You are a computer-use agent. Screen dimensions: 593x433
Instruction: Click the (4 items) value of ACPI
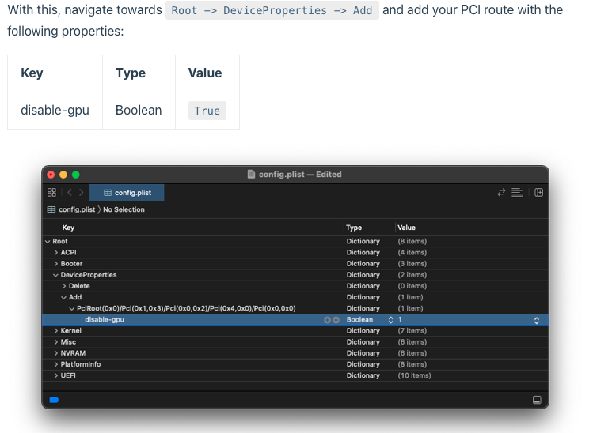[412, 253]
